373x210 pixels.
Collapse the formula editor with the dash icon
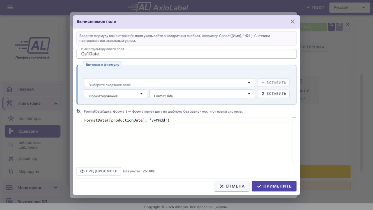point(294,118)
